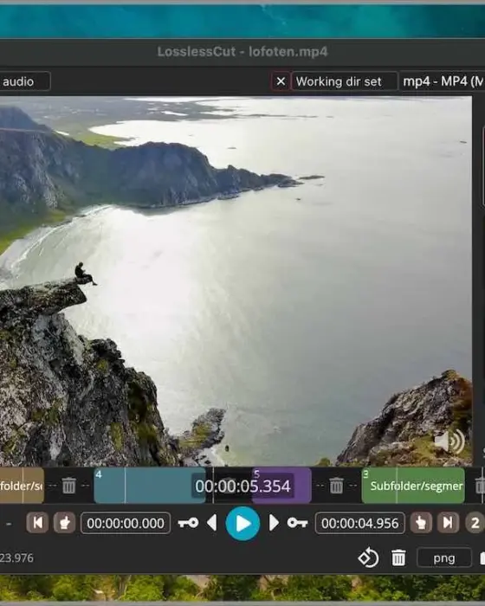This screenshot has width=485, height=606.
Task: Click the 23.976 frame rate value
Action: (x=16, y=558)
